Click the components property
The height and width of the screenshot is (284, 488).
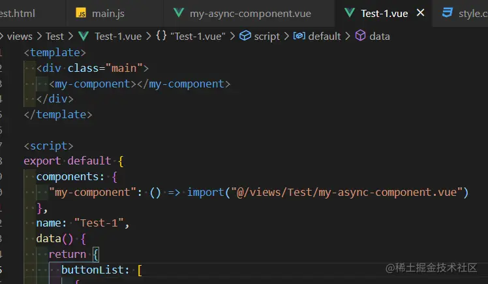(68, 176)
